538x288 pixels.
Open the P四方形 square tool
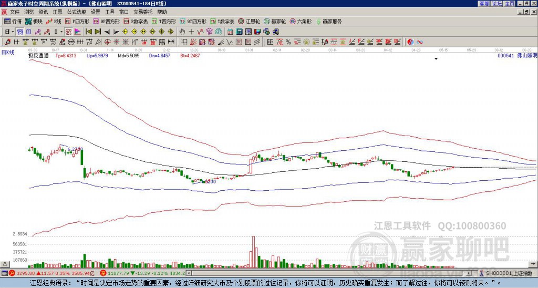[x=77, y=21]
